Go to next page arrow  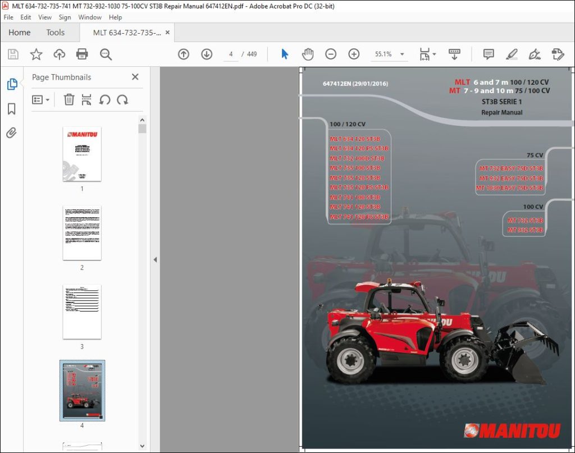(207, 54)
